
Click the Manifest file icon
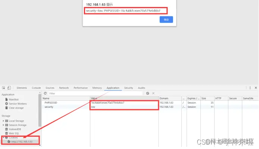[x=6, y=99]
